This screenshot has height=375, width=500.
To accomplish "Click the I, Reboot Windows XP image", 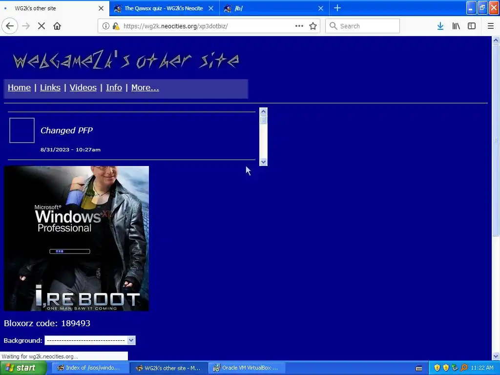I will click(x=76, y=238).
